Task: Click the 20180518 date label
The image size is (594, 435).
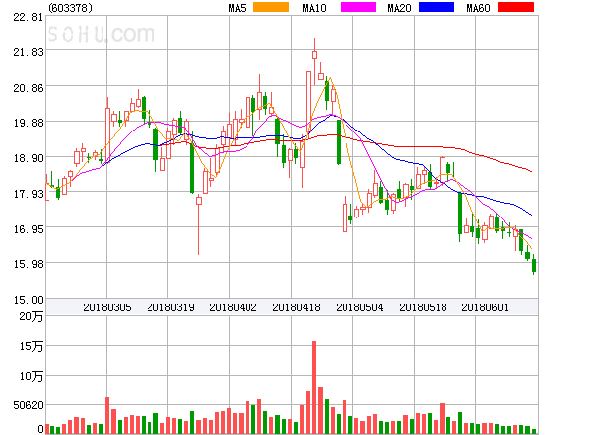Action: [423, 307]
